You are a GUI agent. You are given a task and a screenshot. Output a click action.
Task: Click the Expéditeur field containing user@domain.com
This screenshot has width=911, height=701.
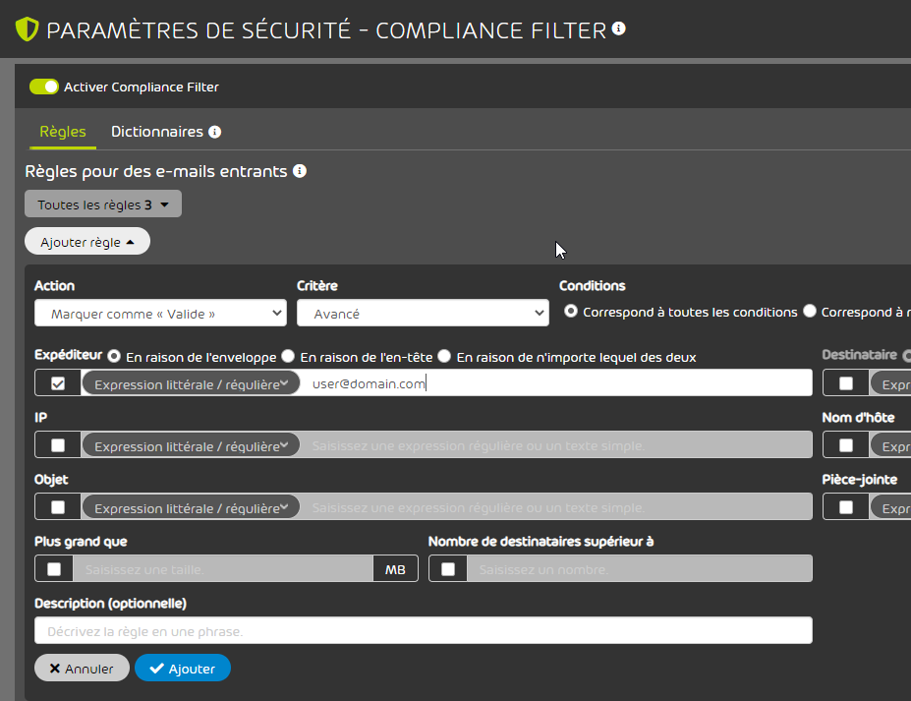pyautogui.click(x=556, y=383)
